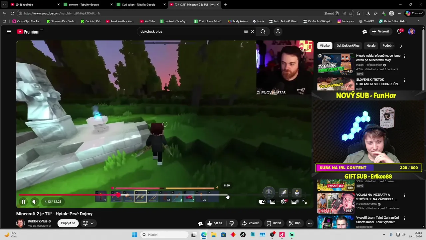Open the system volume tray icon
Screen dimensions: 426x240
tap(404, 235)
